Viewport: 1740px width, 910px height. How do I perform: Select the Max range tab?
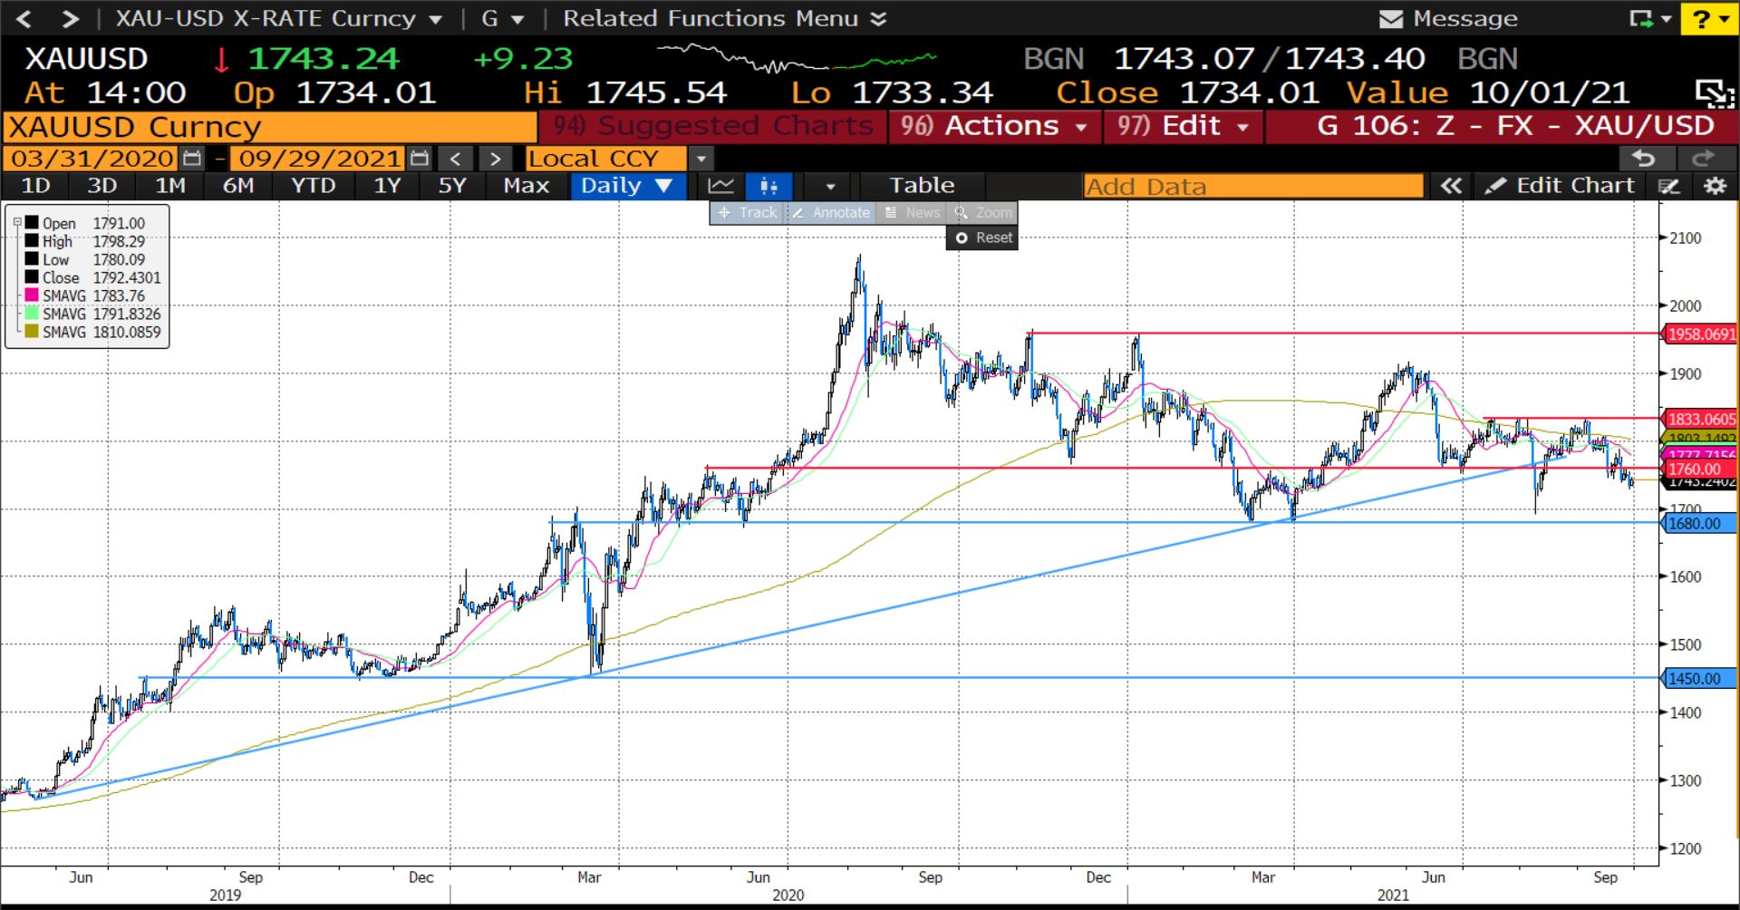(x=526, y=186)
